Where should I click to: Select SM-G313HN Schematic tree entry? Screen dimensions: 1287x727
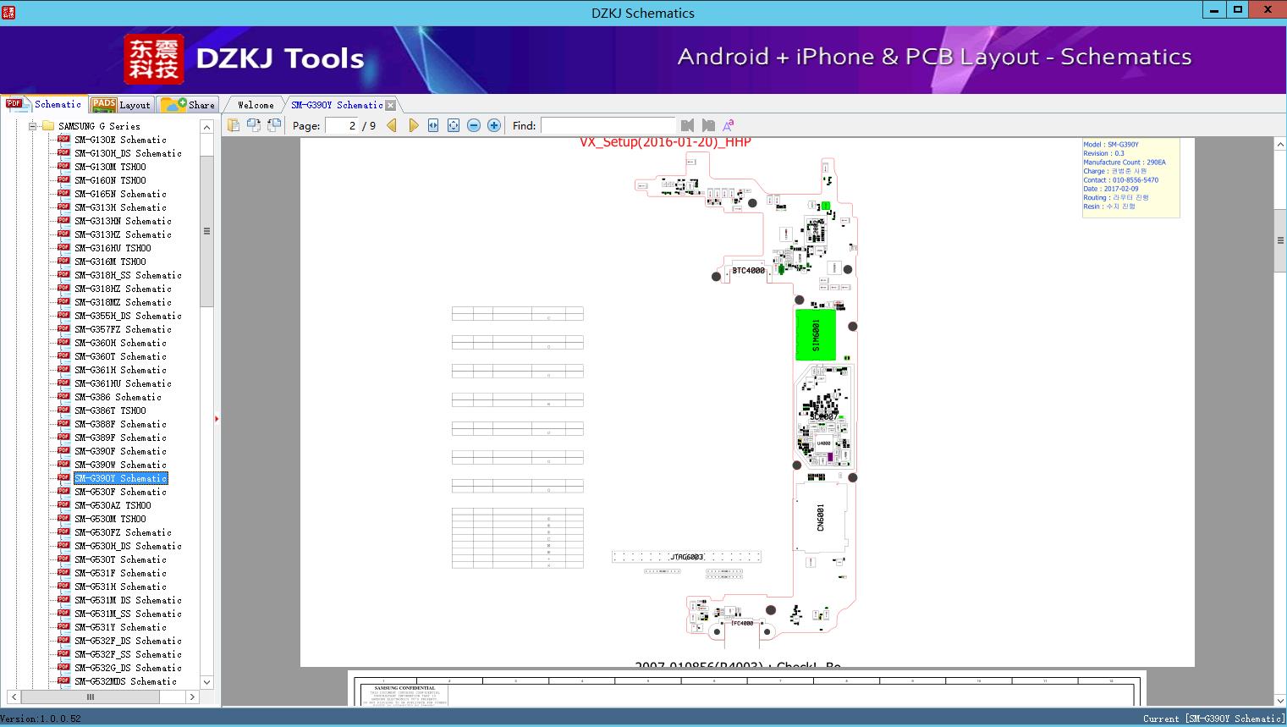point(123,221)
